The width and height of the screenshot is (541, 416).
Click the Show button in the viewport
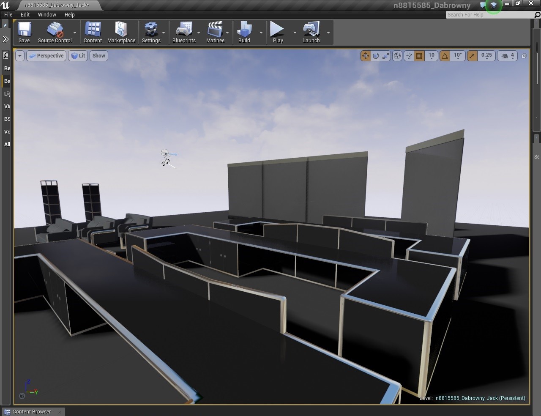(98, 55)
